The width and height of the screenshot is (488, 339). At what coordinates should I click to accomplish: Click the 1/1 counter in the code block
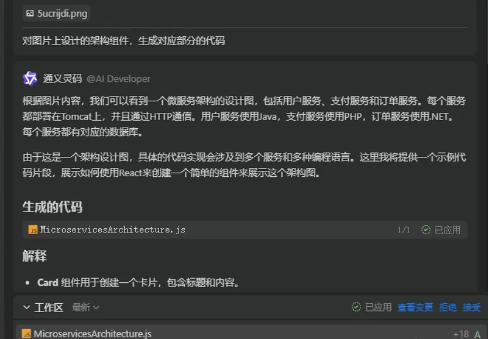(404, 230)
